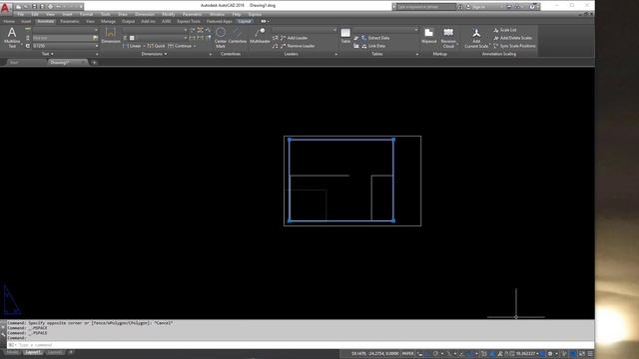
Task: Click the keyword search field
Action: [x=426, y=7]
